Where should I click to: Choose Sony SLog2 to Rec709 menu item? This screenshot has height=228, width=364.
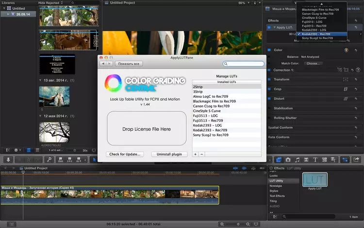point(322,38)
